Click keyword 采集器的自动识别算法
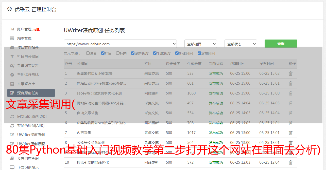 pos(95,73)
